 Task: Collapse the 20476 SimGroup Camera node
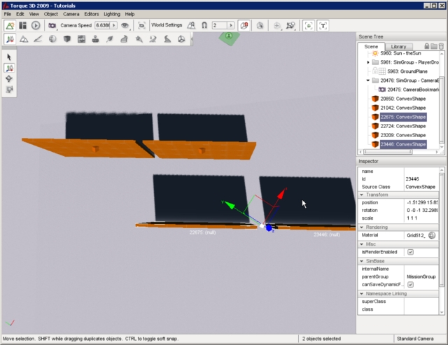[368, 80]
